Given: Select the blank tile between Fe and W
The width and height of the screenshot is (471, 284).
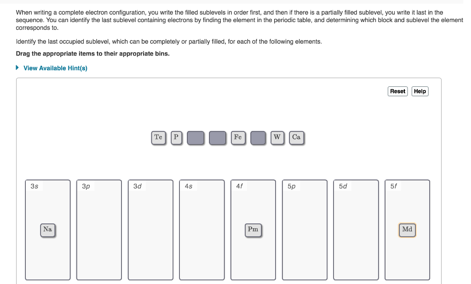Looking at the screenshot, I should tap(258, 137).
